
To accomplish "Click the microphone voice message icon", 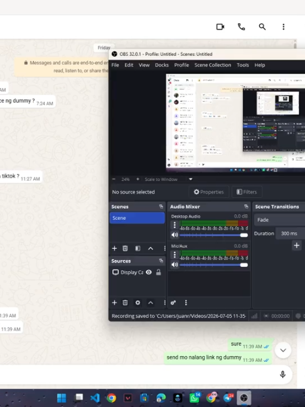I will click(x=282, y=374).
